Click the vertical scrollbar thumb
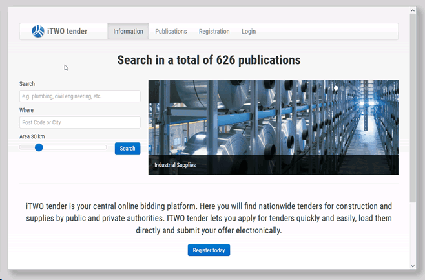The height and width of the screenshot is (280, 425). [413, 108]
